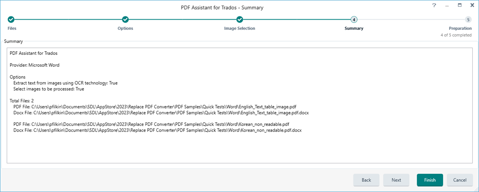Viewport: 479px width, 192px height.
Task: Click 'Select images to be processed: True' line
Action: tap(49, 89)
